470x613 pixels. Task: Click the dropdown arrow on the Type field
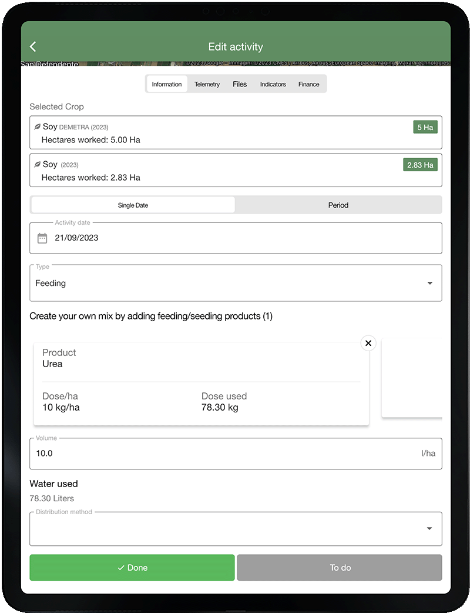pos(429,283)
